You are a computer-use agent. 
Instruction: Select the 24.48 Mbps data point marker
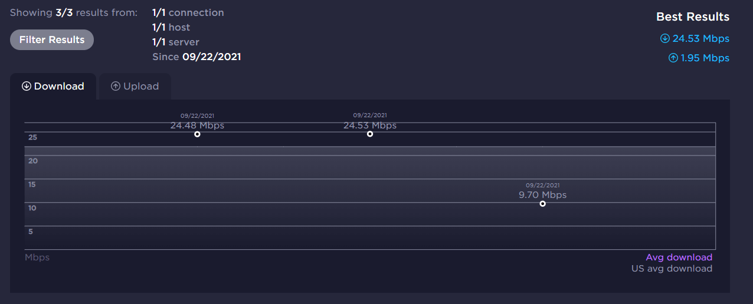[x=197, y=134]
